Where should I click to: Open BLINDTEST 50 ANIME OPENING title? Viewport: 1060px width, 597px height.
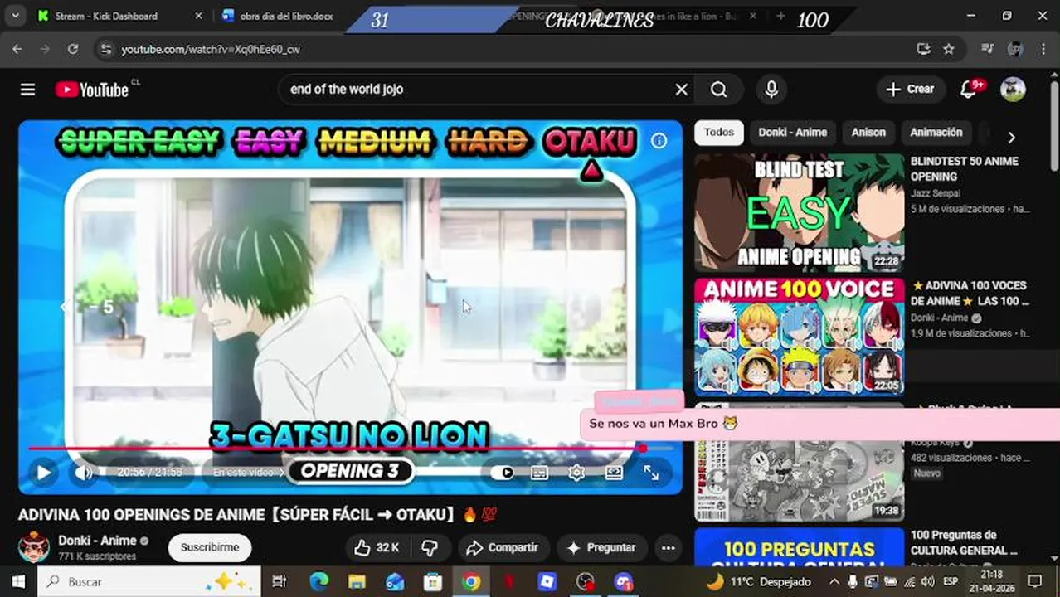pyautogui.click(x=964, y=168)
